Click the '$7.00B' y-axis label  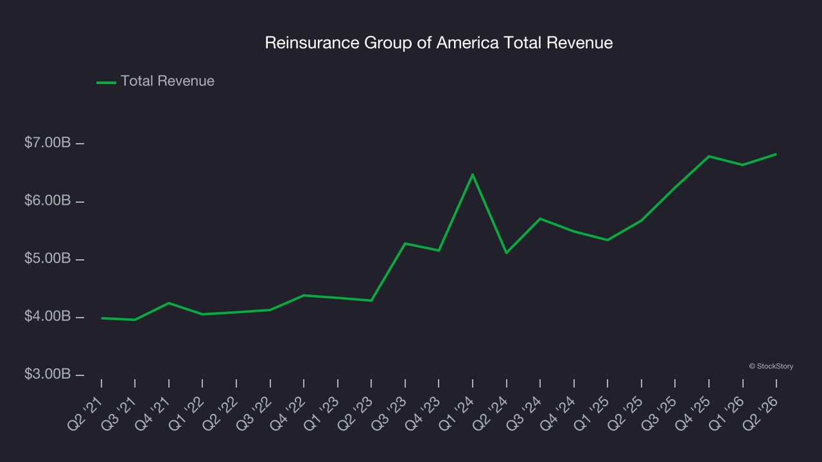click(48, 143)
